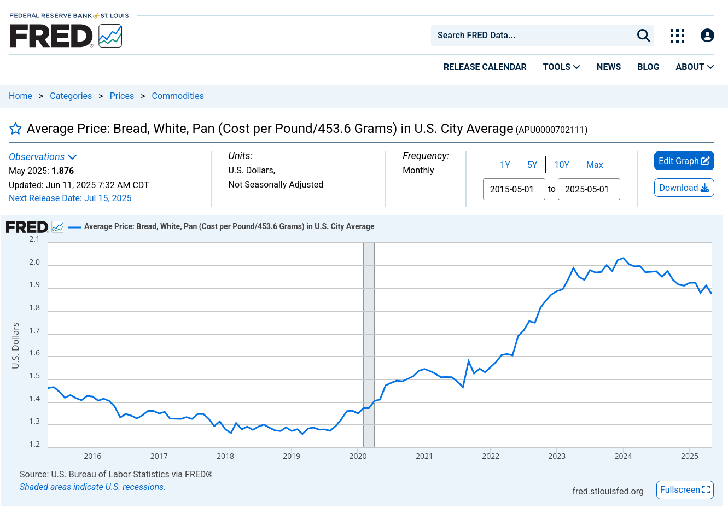Screen dimensions: 728x508
Task: Open the Next Release Date link
Action: (x=70, y=198)
